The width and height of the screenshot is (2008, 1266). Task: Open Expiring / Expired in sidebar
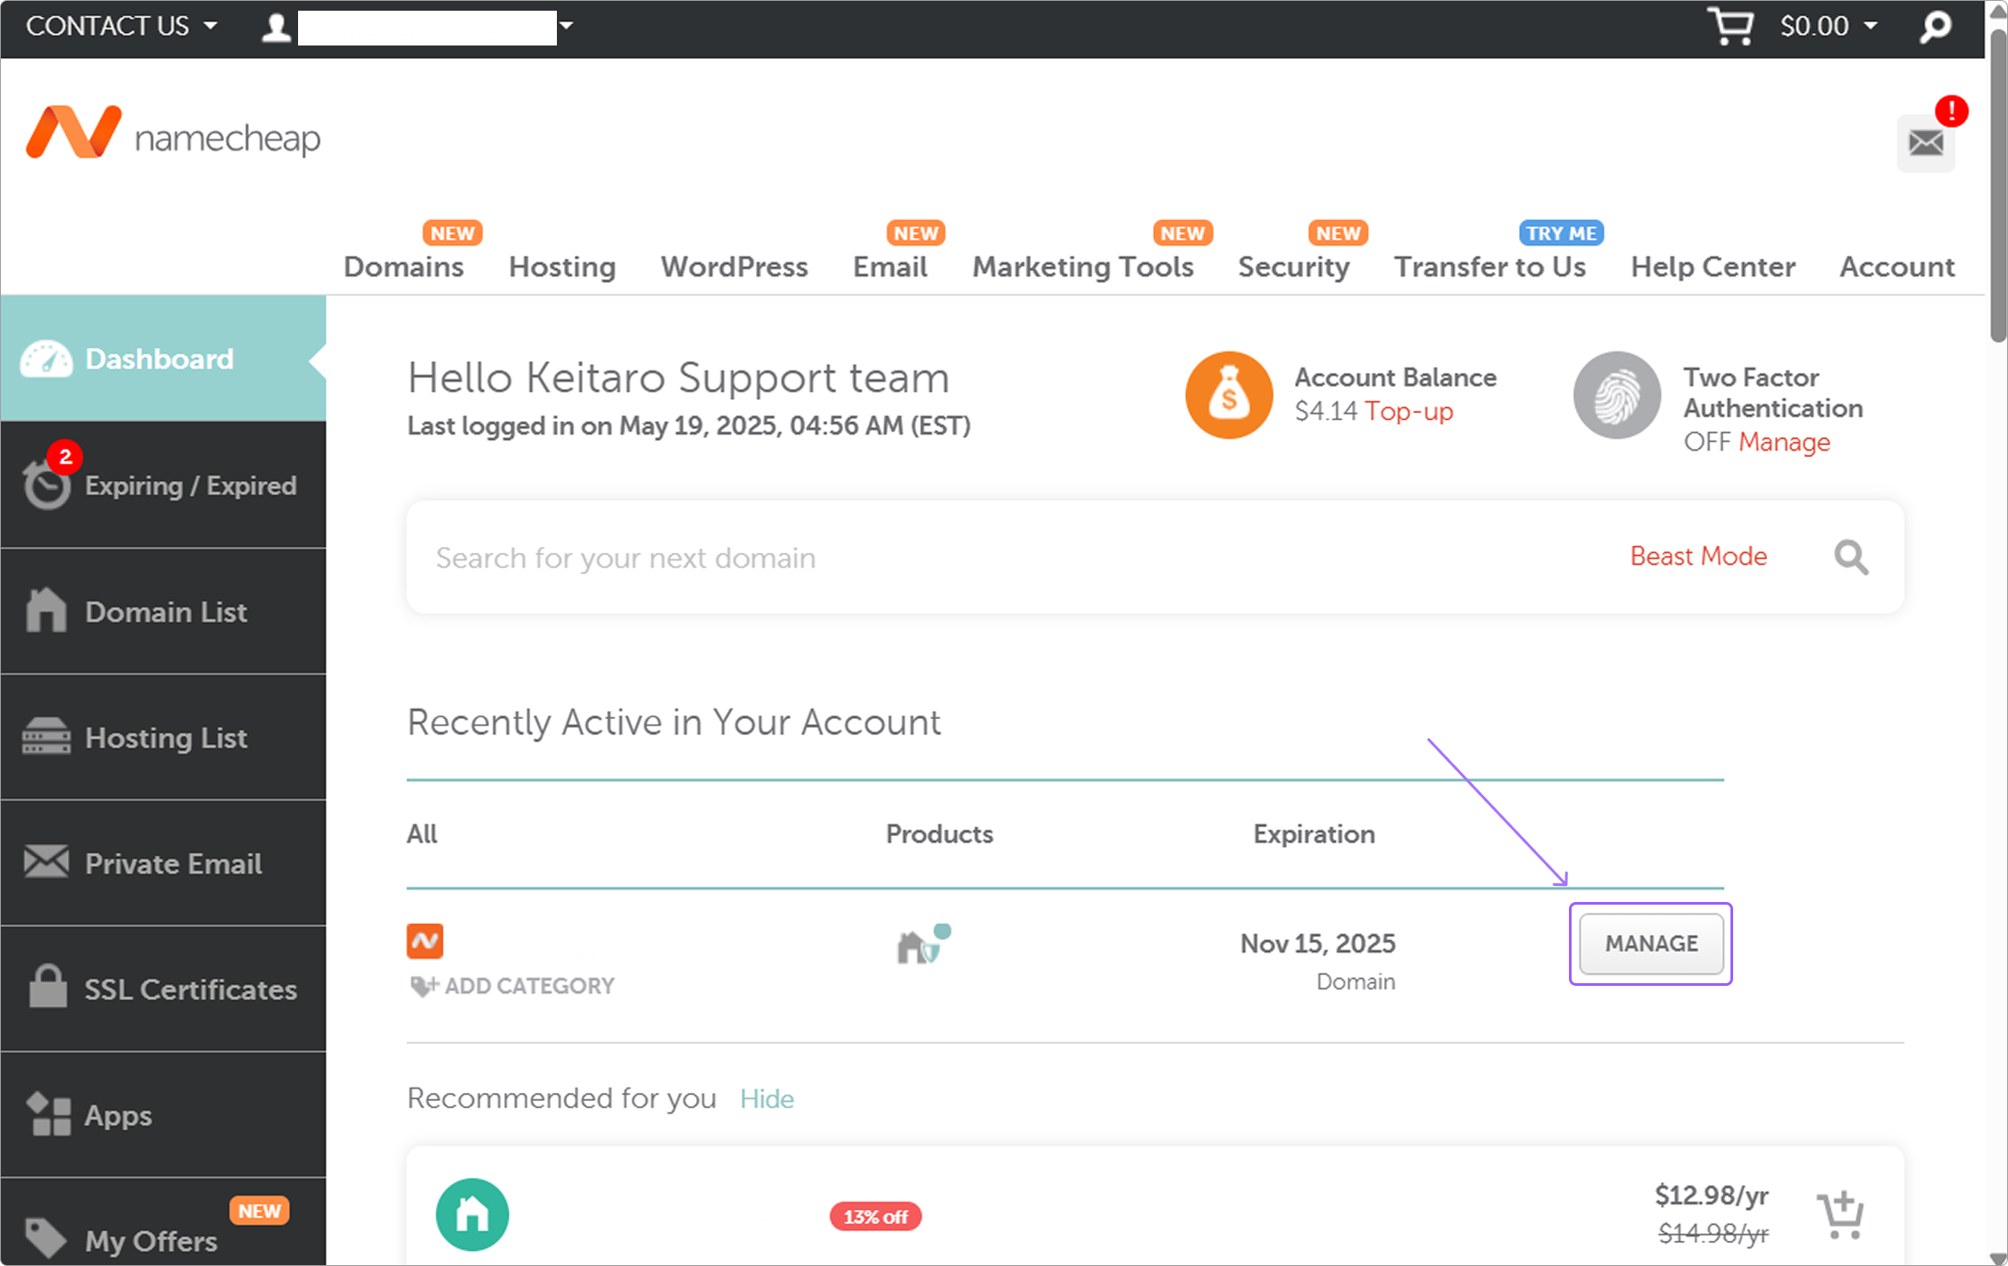coord(163,485)
